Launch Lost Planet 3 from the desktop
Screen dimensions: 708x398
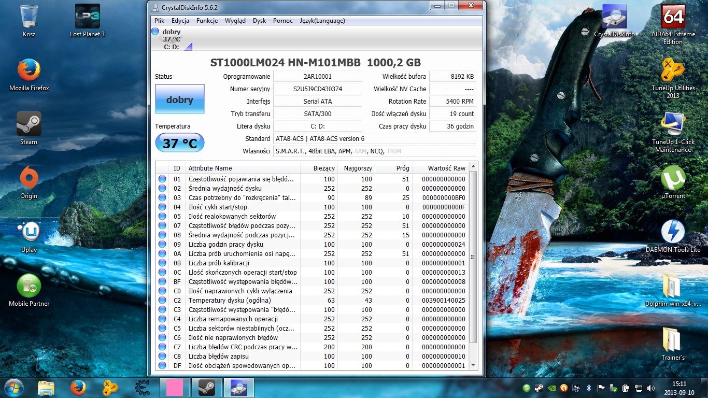pyautogui.click(x=87, y=21)
